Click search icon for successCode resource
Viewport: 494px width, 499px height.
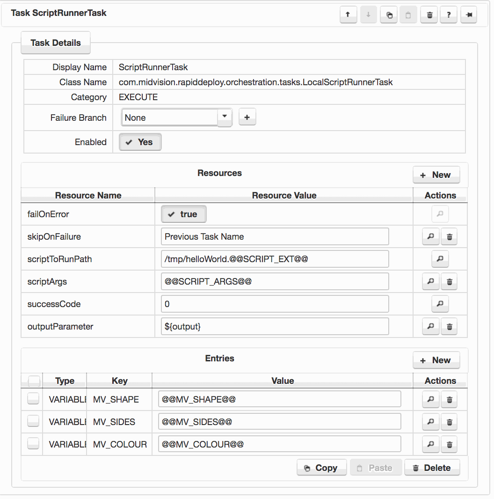point(440,304)
